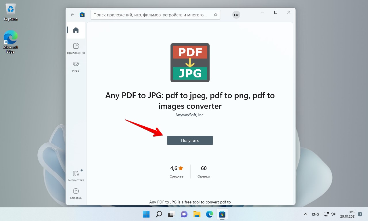The image size is (368, 221).
Task: Click the ENG language indicator
Action: 315,214
